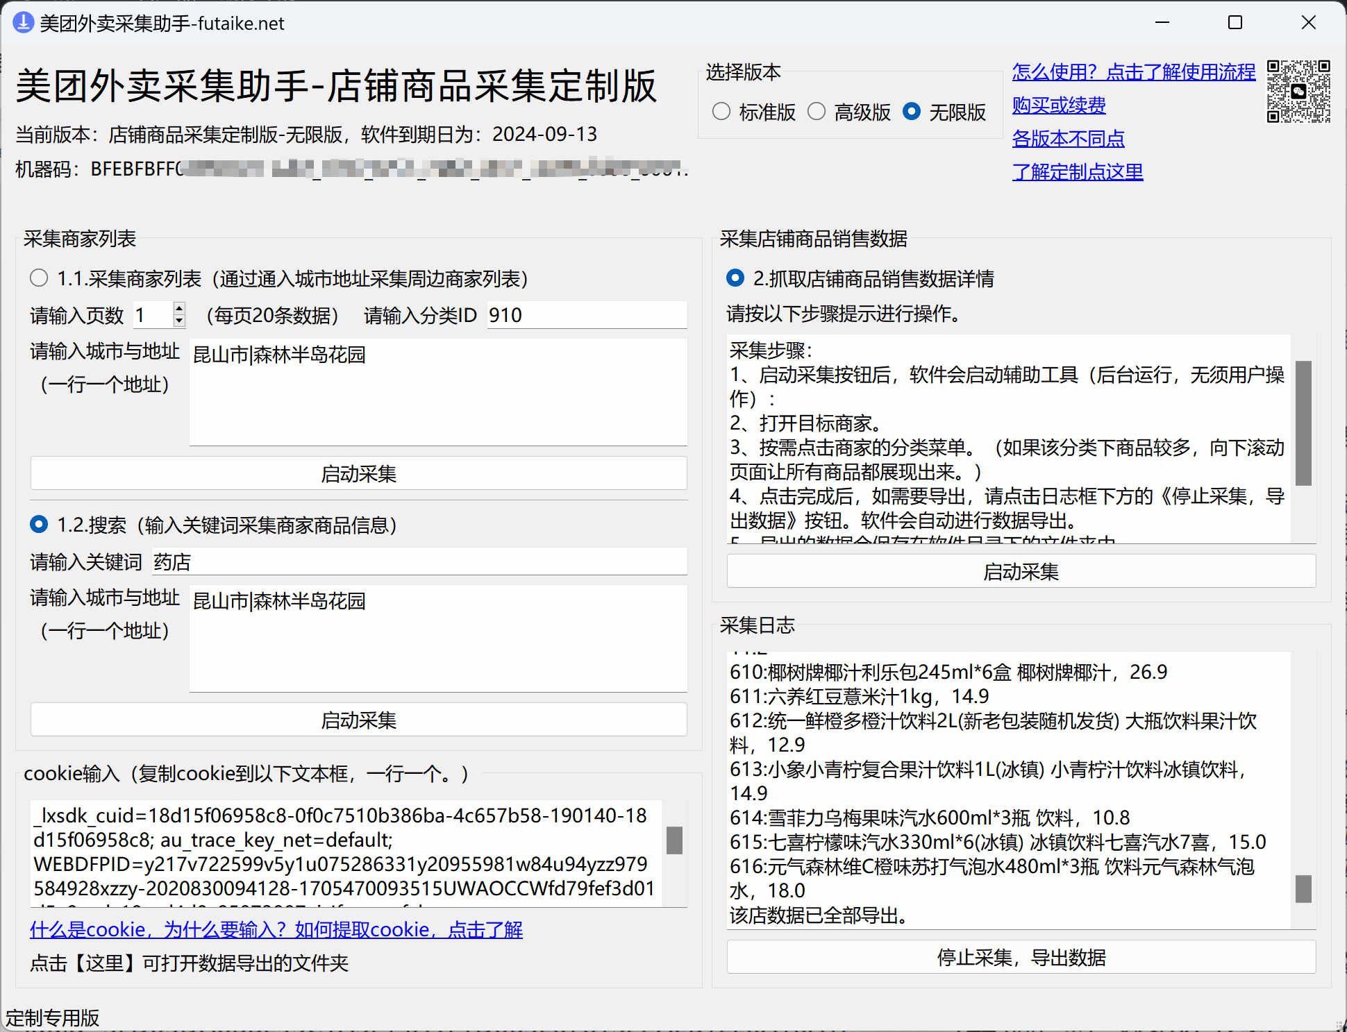
Task: Click the keyword field containing 药店
Action: (419, 561)
